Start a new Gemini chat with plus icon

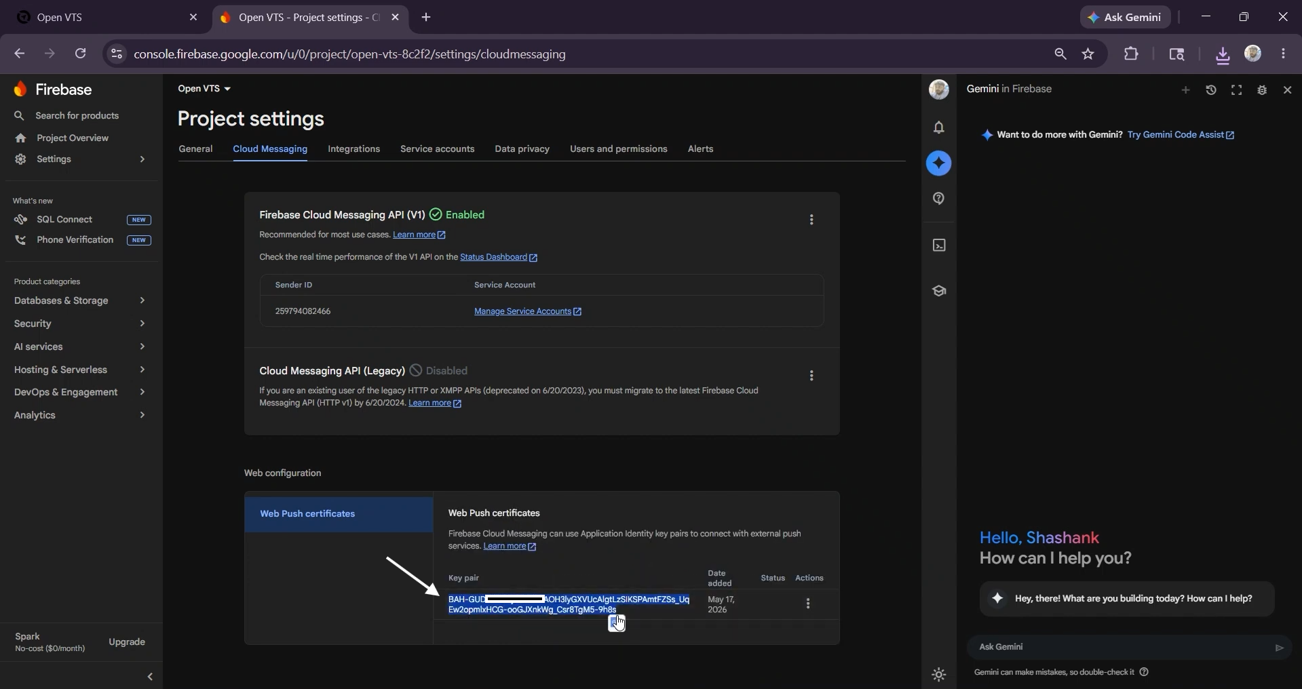(1185, 90)
